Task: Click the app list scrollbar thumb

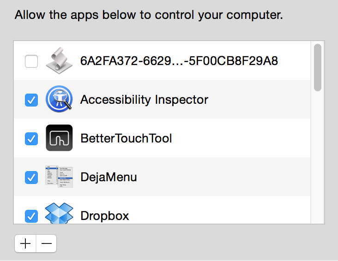Action: click(318, 67)
